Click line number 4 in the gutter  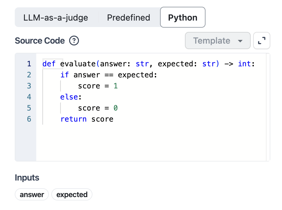point(29,97)
